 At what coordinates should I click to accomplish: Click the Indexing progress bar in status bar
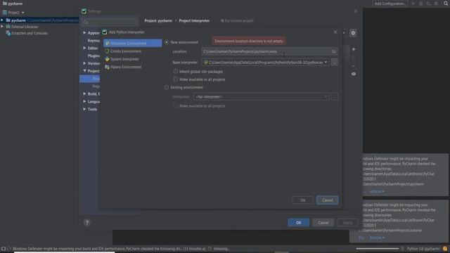coord(378,249)
